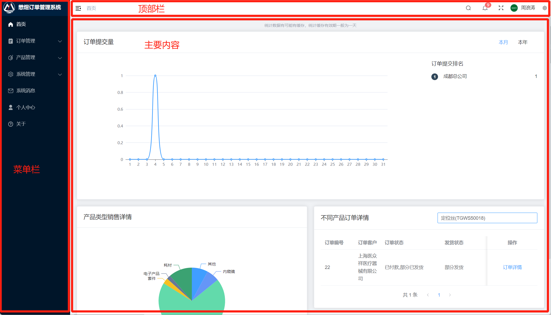
Task: Click username 周浪涛
Action: [x=528, y=8]
